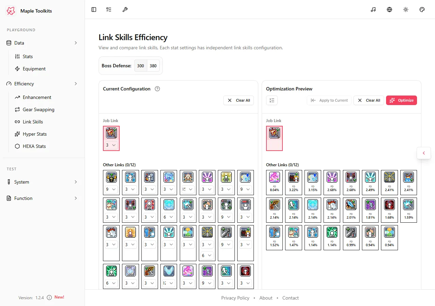This screenshot has height=306, width=435.
Task: Select Boss Defense 300 option
Action: point(140,66)
